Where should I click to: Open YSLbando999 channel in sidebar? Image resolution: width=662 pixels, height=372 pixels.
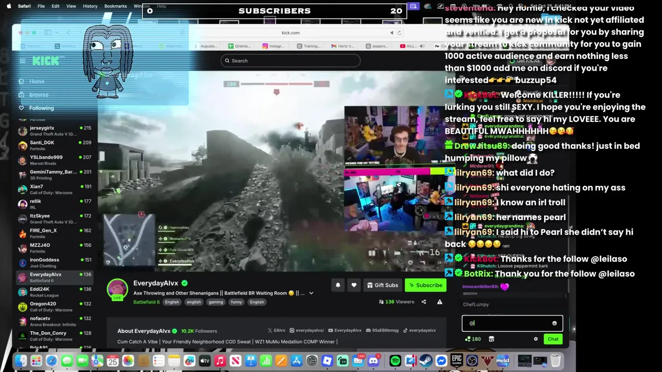tap(54, 160)
